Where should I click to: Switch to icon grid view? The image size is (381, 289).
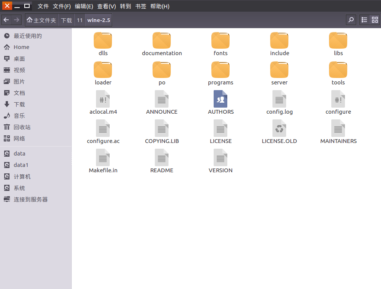click(x=375, y=20)
